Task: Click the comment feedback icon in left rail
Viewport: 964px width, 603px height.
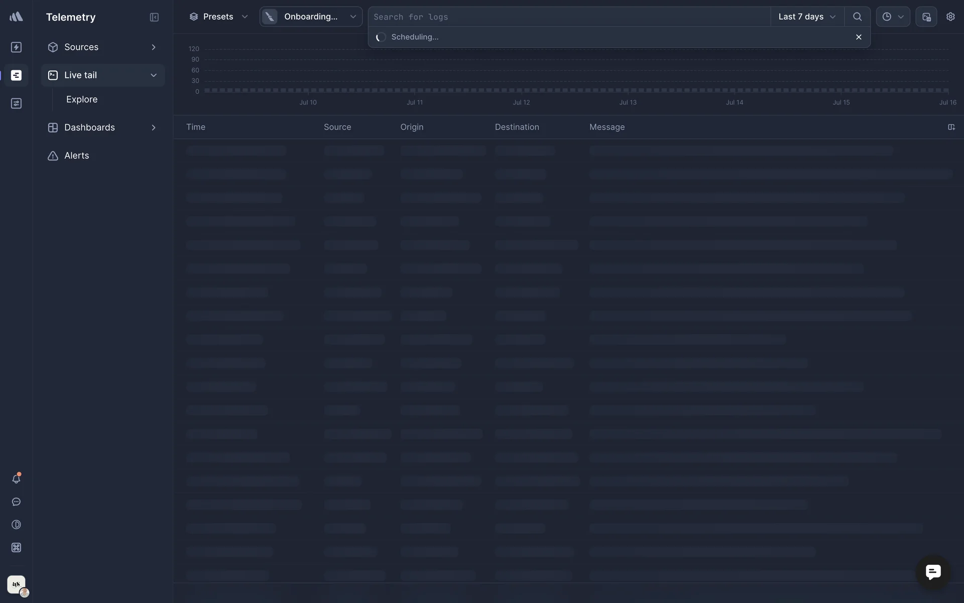Action: pos(16,502)
